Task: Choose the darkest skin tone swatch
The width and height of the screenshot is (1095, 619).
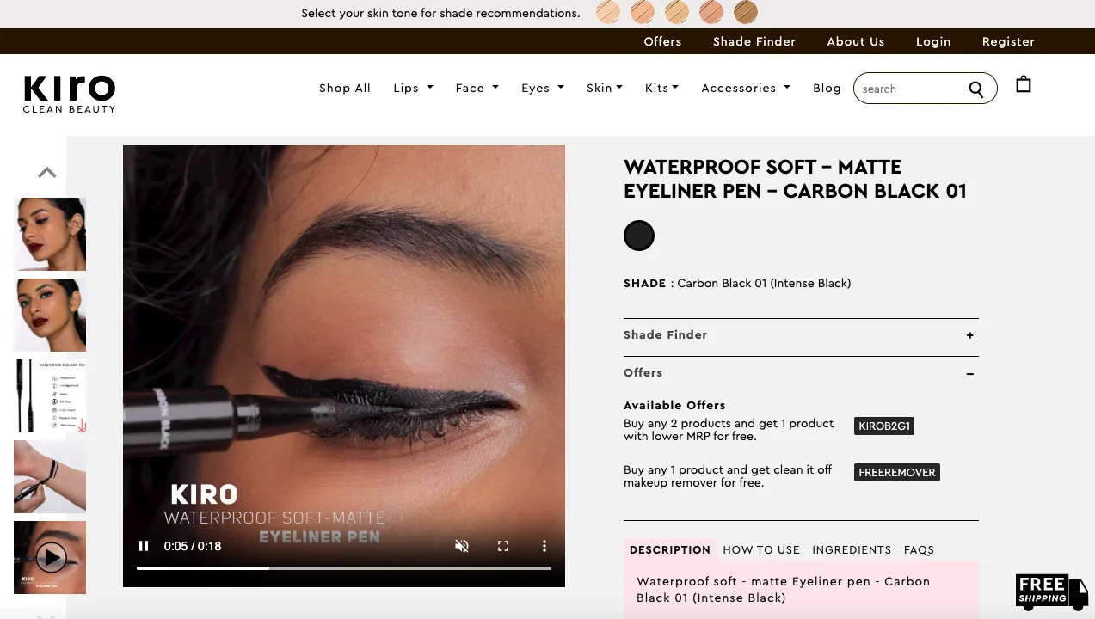Action: click(x=746, y=12)
